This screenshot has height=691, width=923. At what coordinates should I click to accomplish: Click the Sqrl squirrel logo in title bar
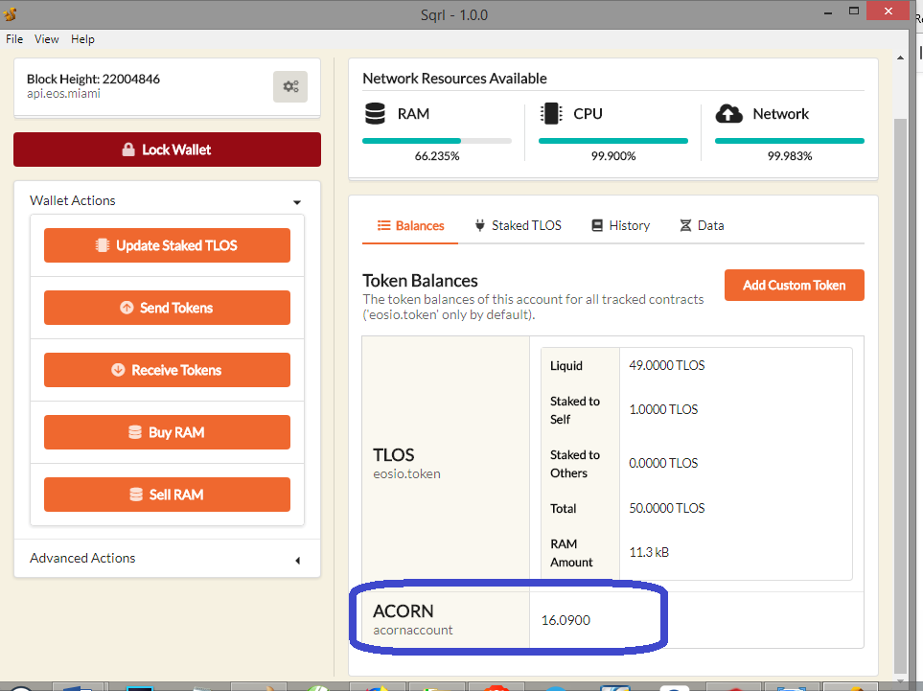tap(10, 13)
